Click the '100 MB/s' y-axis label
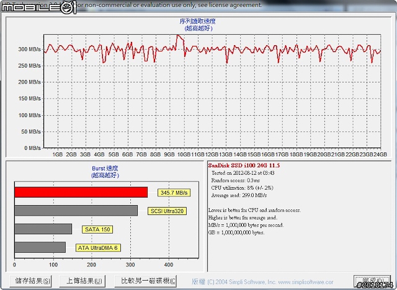The height and width of the screenshot is (290, 397). 29,115
